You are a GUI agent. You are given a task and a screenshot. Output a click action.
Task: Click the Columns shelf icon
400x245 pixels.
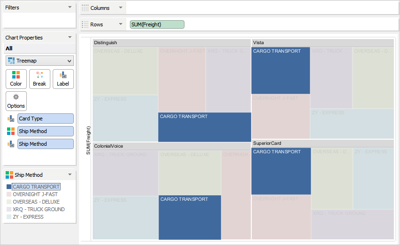coord(85,8)
